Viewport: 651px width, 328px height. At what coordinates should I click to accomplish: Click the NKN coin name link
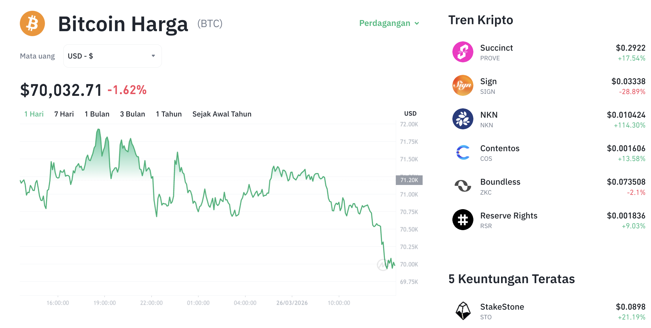pyautogui.click(x=489, y=115)
